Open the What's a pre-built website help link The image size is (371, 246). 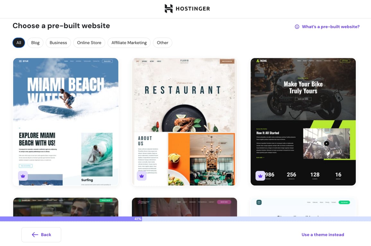[x=331, y=27]
